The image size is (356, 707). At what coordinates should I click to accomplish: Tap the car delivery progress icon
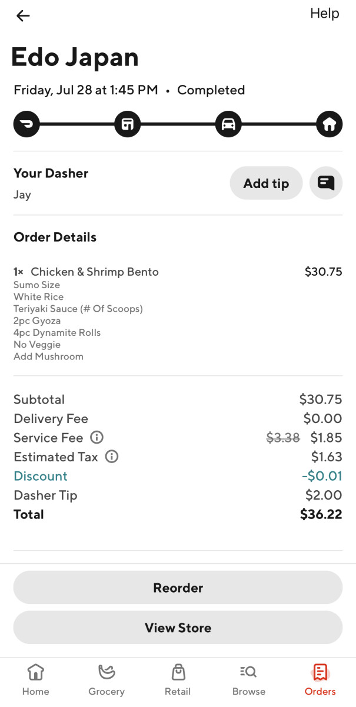point(228,124)
